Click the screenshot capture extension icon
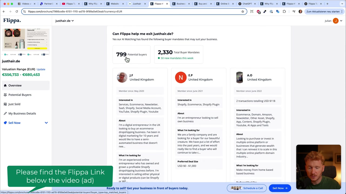The width and height of the screenshot is (346, 194). point(252,12)
